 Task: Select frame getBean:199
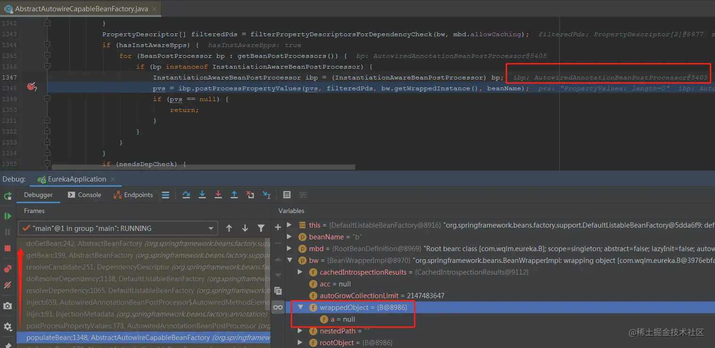pos(143,255)
